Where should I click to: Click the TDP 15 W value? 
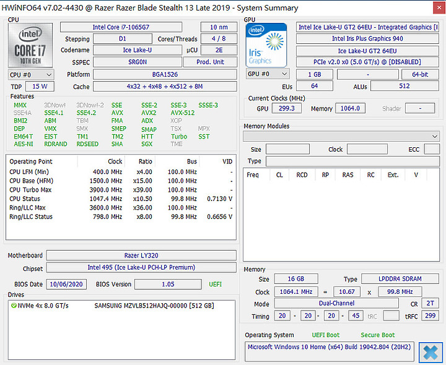pos(40,87)
